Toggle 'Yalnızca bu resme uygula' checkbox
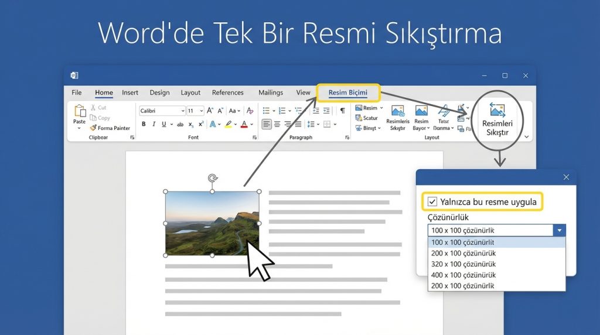This screenshot has height=335, width=600. pos(432,201)
